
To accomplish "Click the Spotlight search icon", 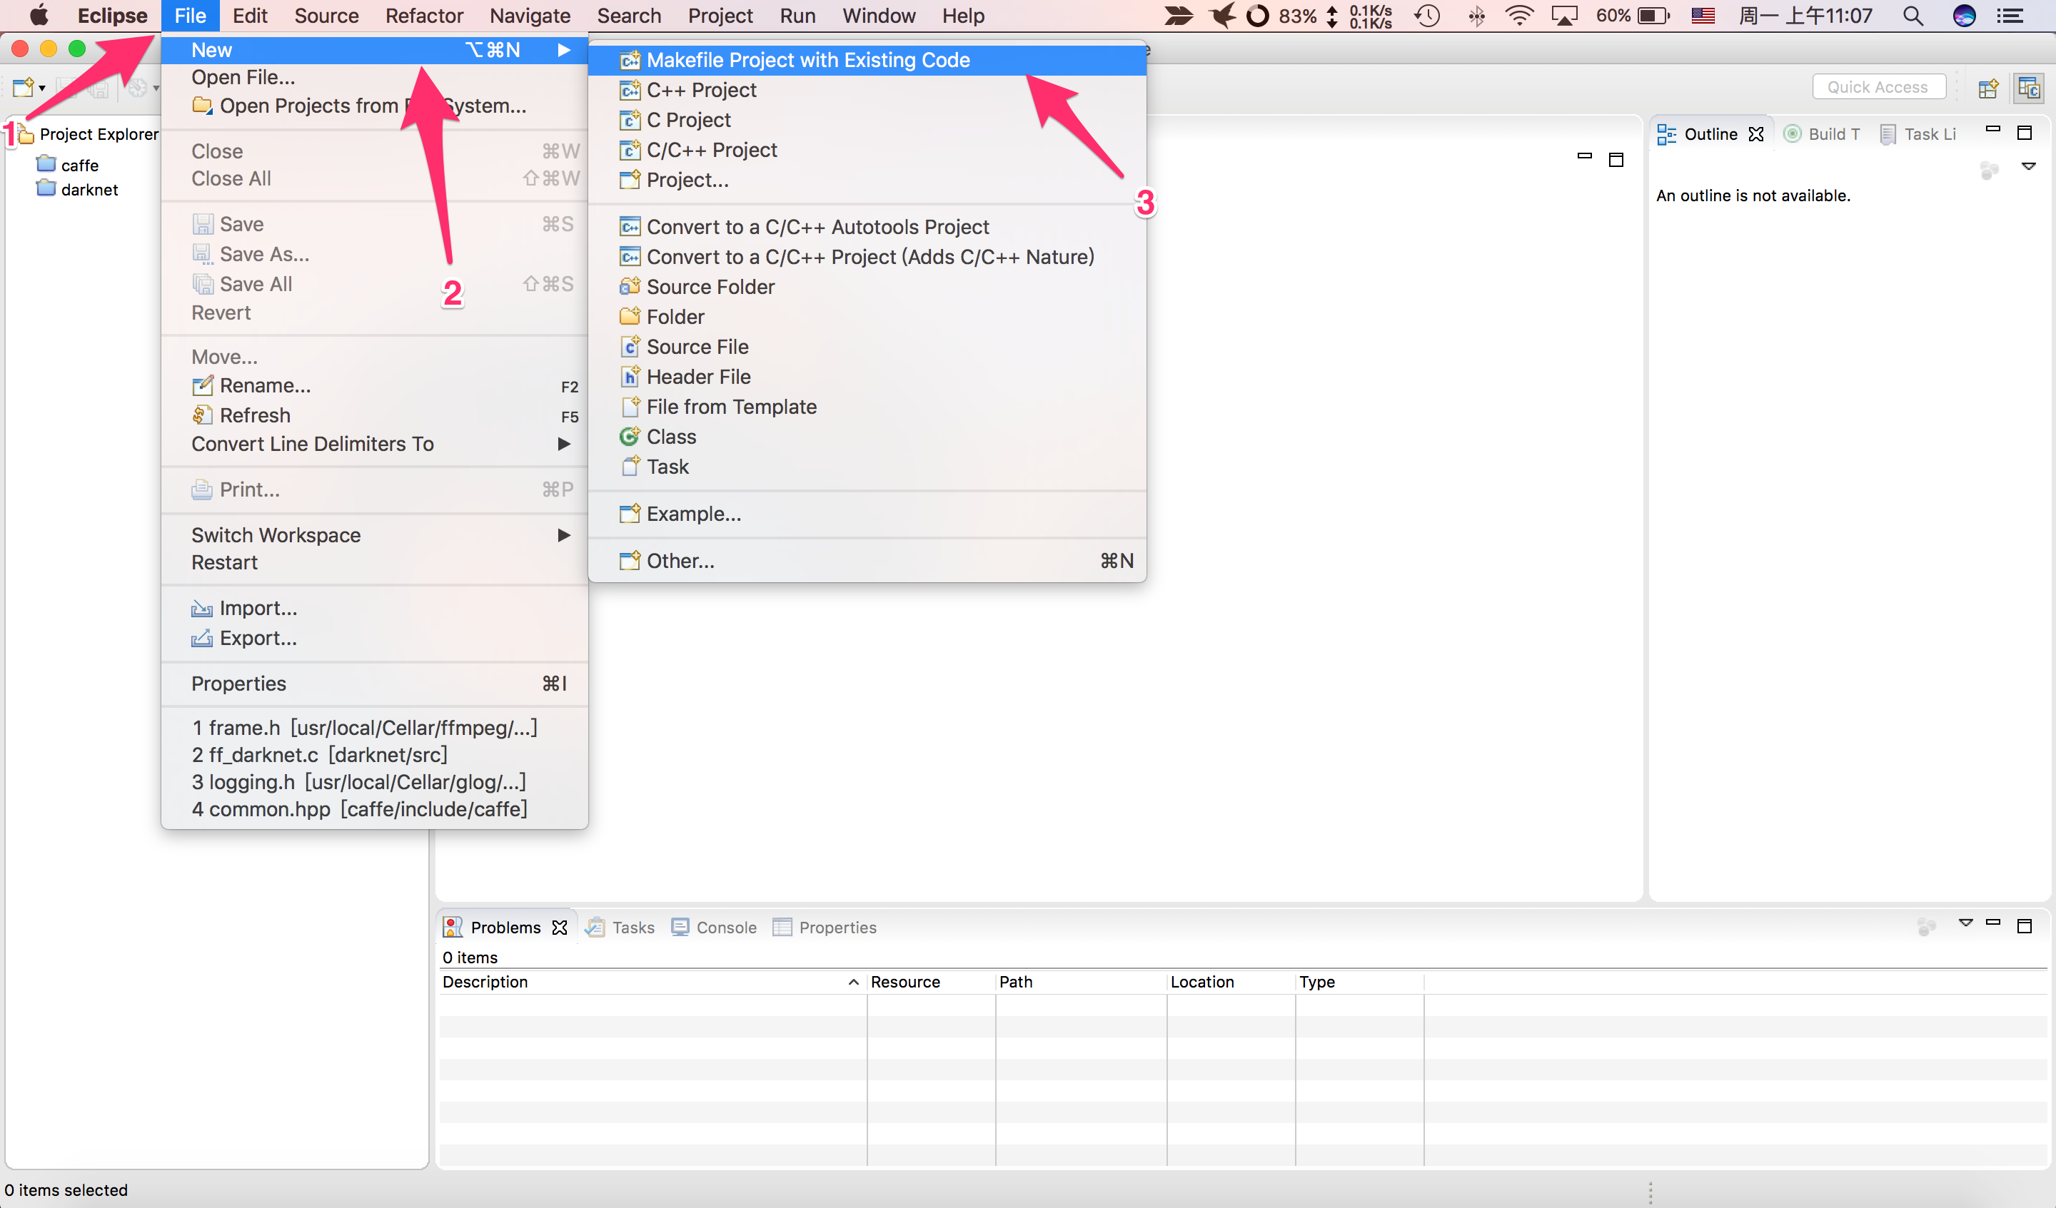I will [x=1913, y=16].
